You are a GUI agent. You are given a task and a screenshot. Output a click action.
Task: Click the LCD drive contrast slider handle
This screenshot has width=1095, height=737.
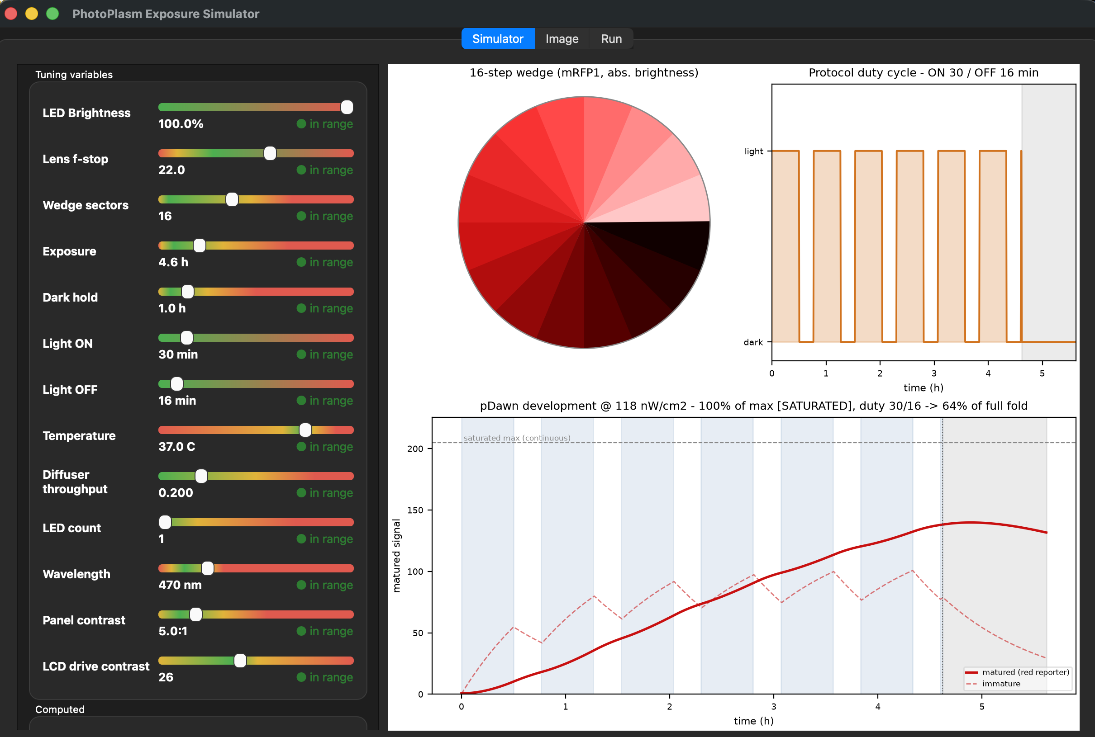(x=240, y=660)
